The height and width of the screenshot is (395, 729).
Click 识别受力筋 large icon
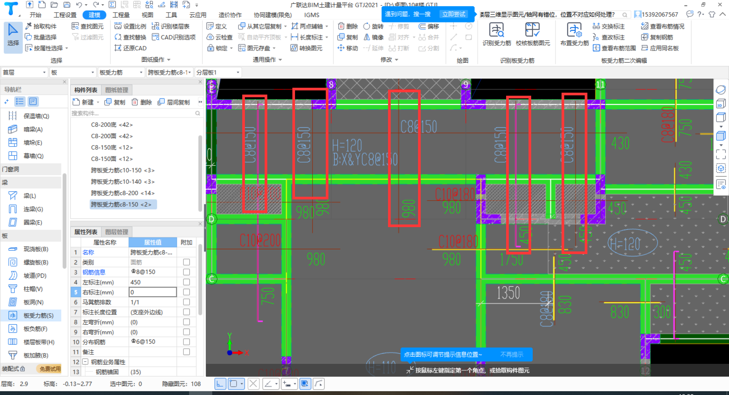tap(497, 34)
